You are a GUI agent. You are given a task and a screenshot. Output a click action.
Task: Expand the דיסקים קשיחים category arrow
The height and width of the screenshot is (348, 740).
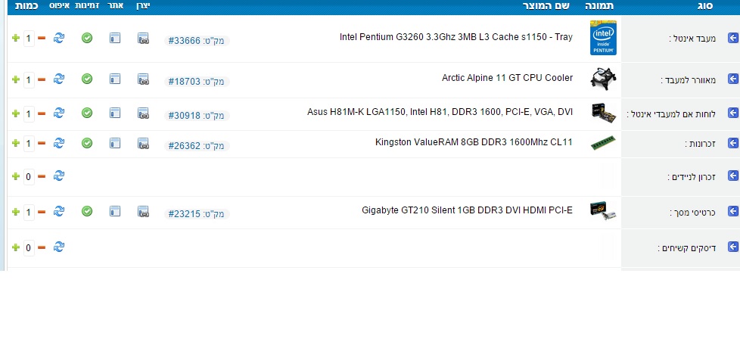(x=732, y=247)
